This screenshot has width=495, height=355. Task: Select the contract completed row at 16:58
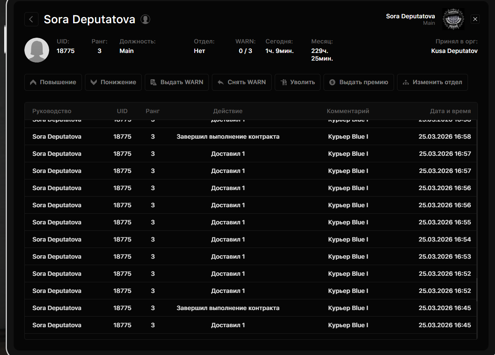click(228, 137)
